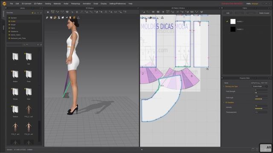Click the designer user name at top right

(255, 4)
